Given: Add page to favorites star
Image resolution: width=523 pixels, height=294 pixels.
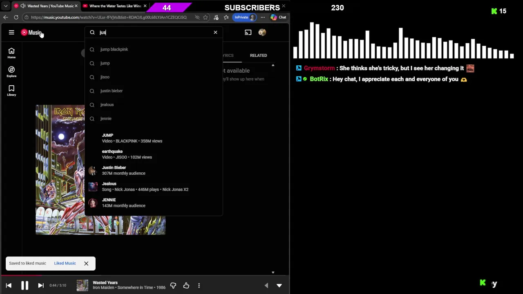Looking at the screenshot, I should click(206, 17).
